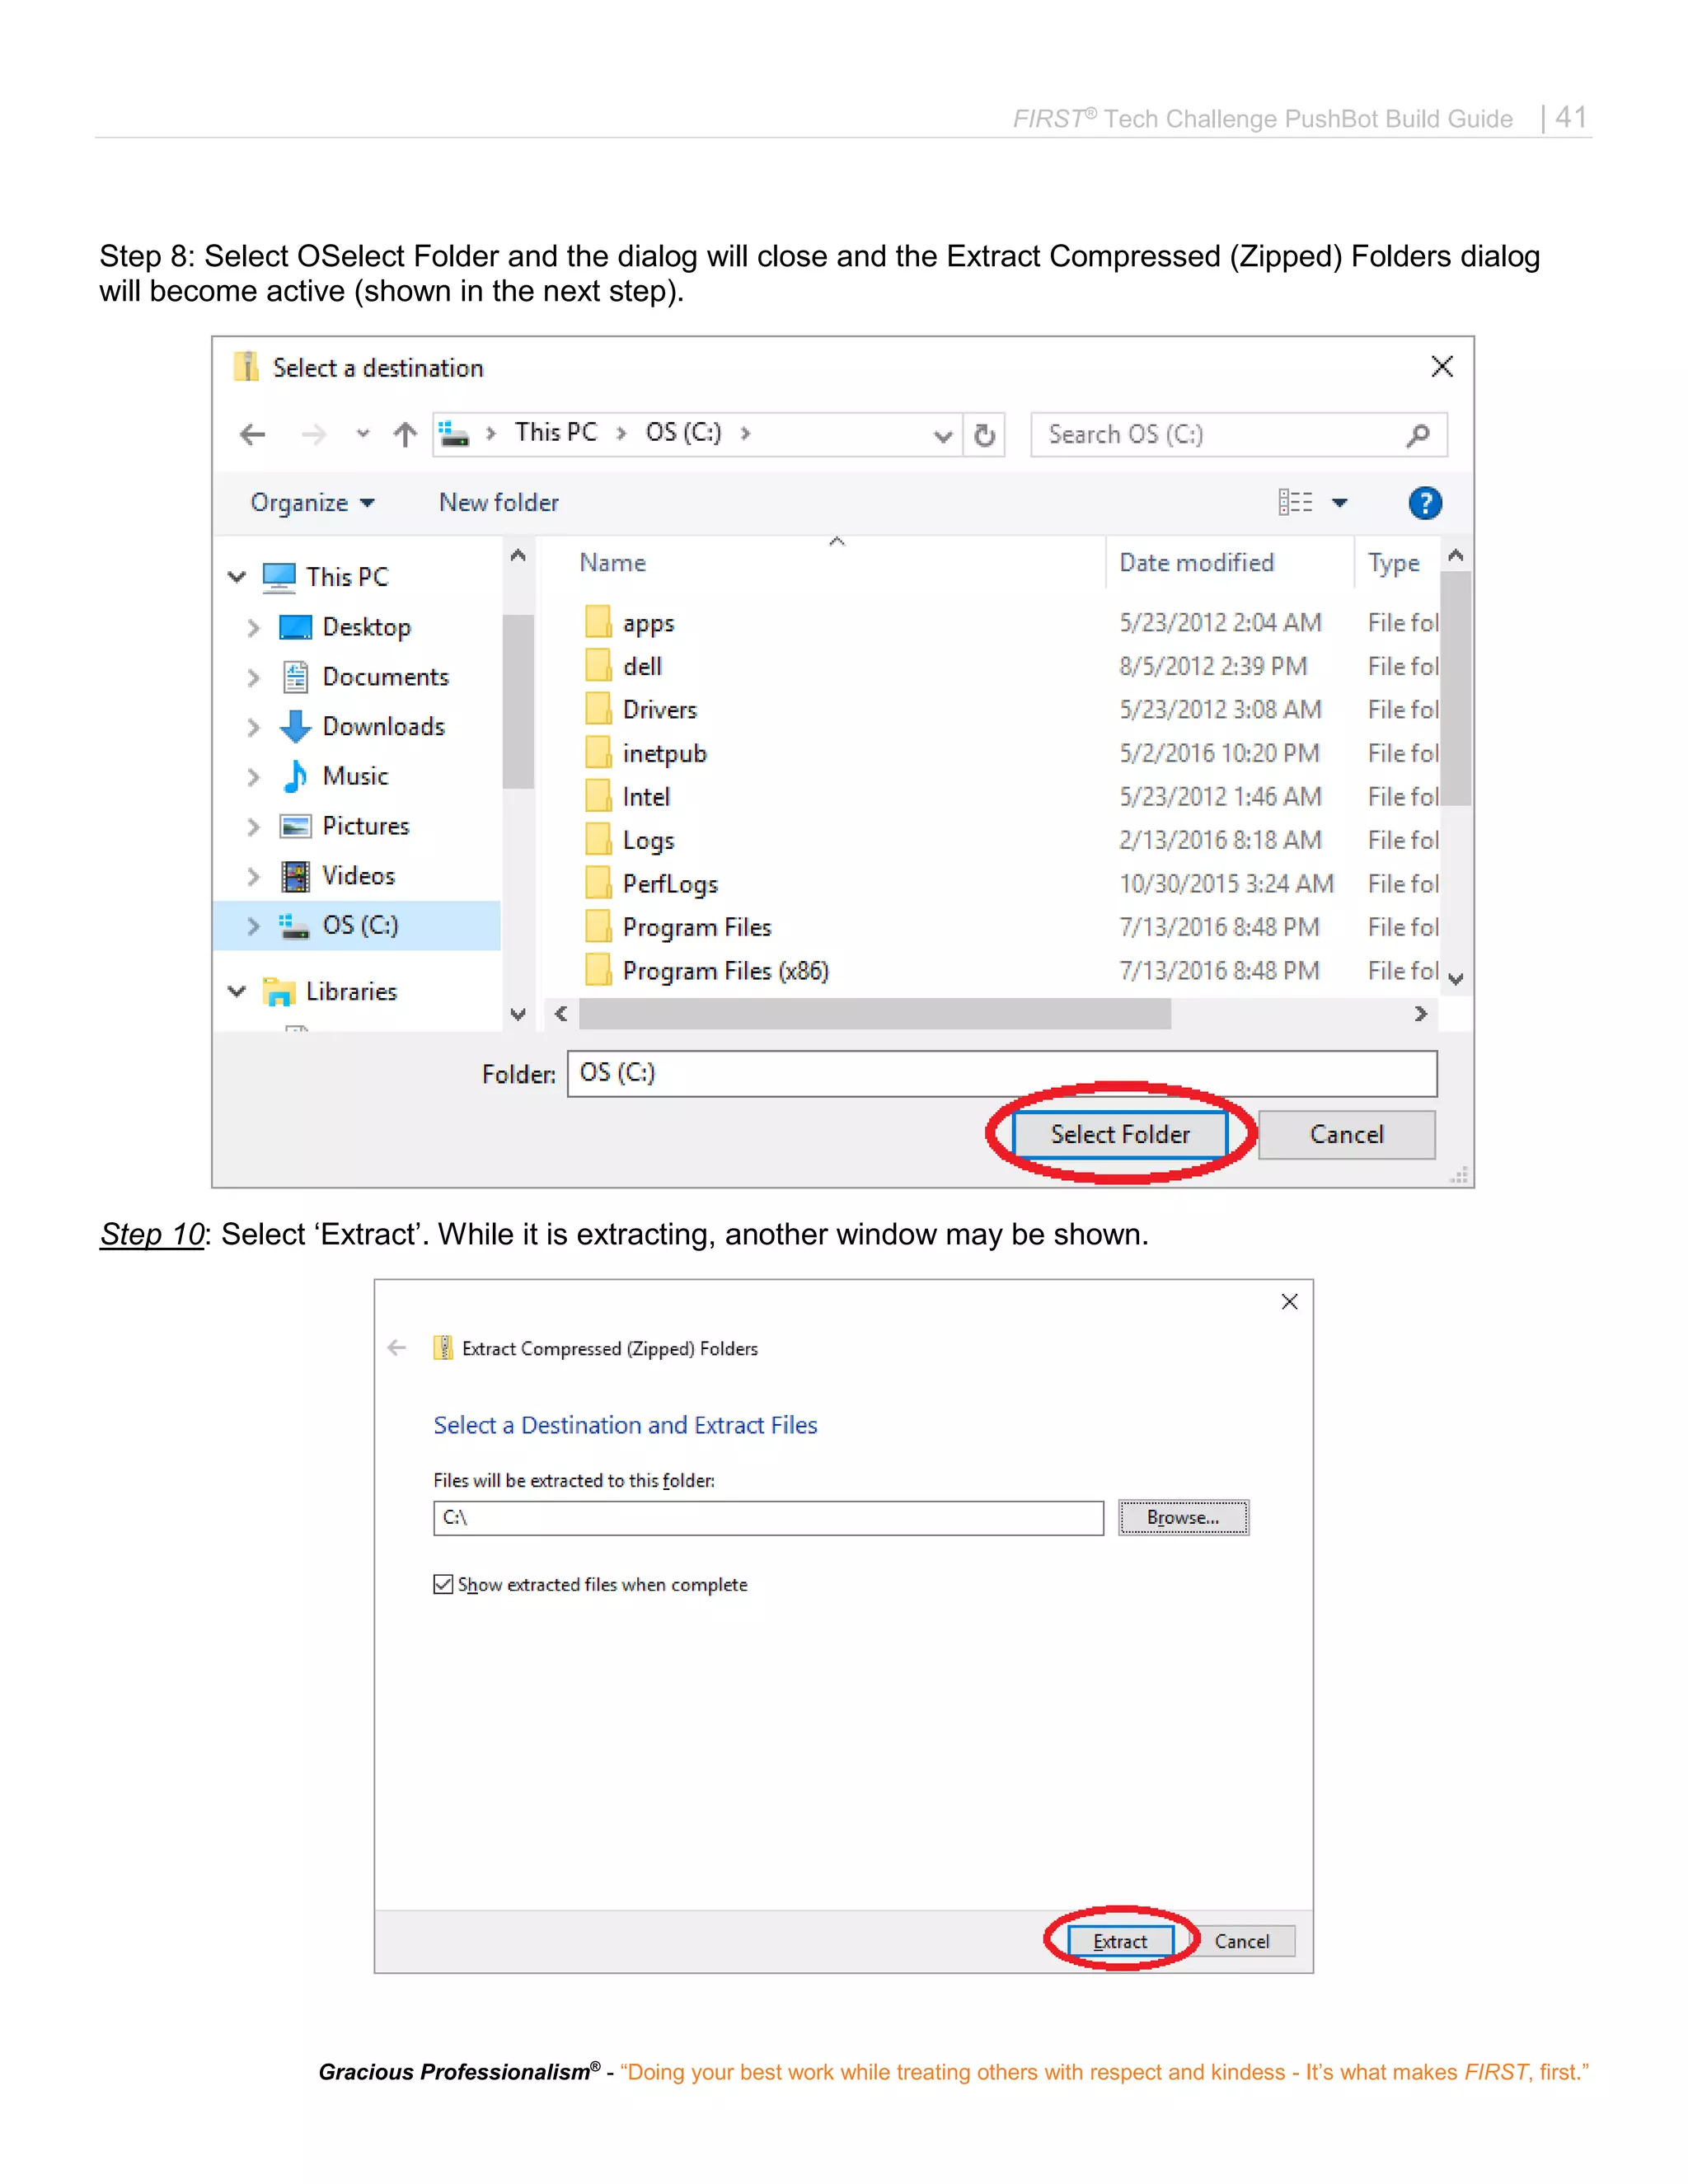Open the address bar history dropdown
This screenshot has height=2184, width=1688.
942,436
